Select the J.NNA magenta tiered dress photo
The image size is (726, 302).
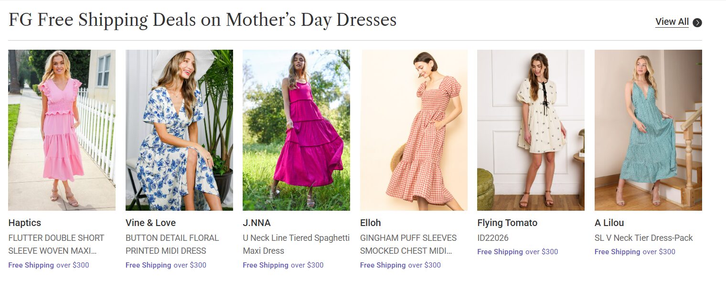[296, 130]
